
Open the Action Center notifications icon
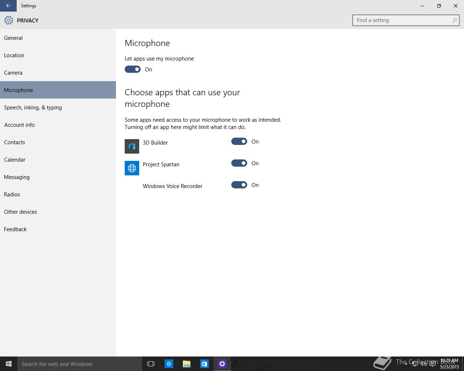432,364
